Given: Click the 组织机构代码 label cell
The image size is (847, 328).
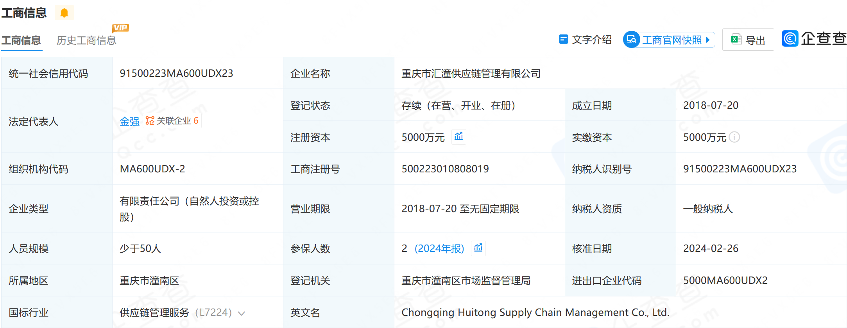Looking at the screenshot, I should [x=57, y=169].
